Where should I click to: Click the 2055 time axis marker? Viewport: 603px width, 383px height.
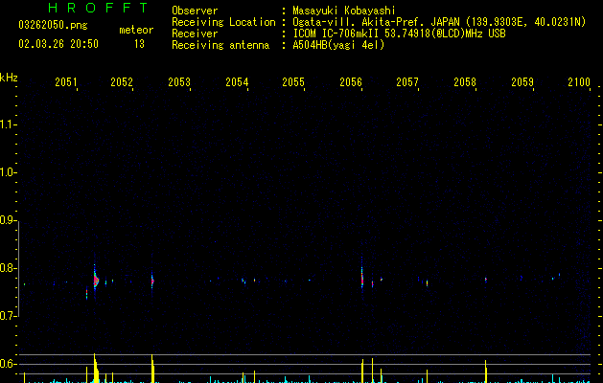click(x=293, y=82)
